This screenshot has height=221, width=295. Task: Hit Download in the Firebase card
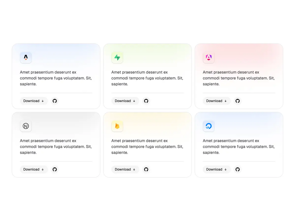125,169
